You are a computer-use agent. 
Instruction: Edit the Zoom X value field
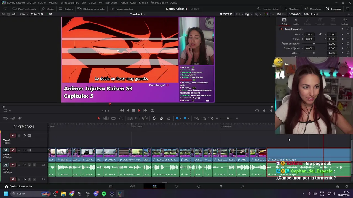pyautogui.click(x=309, y=35)
